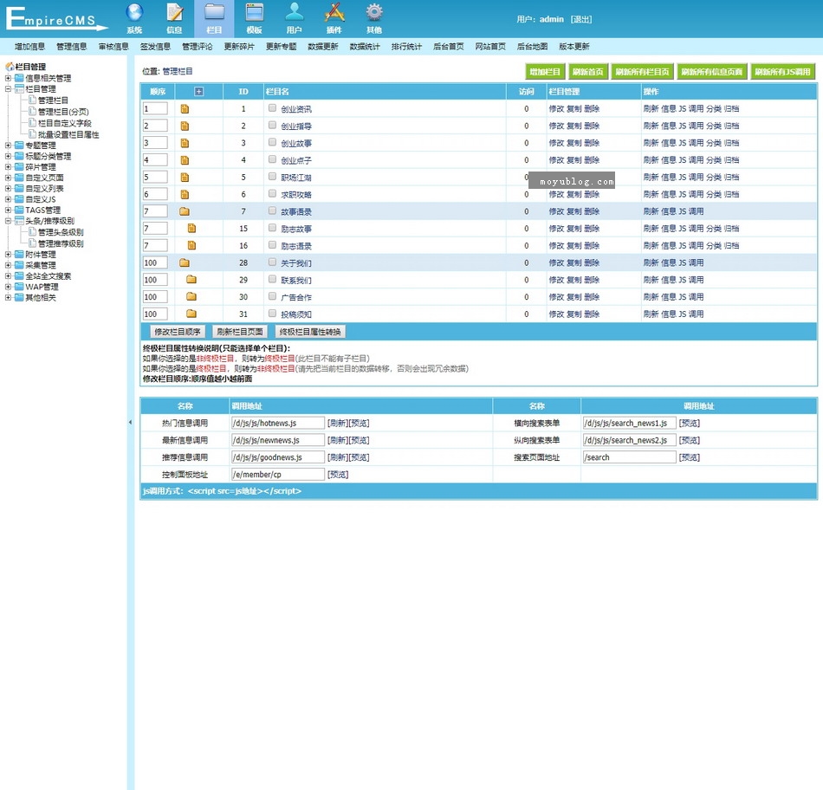Click the file icon for 创业点子 row
Screen dimensions: 823x790
(x=185, y=160)
